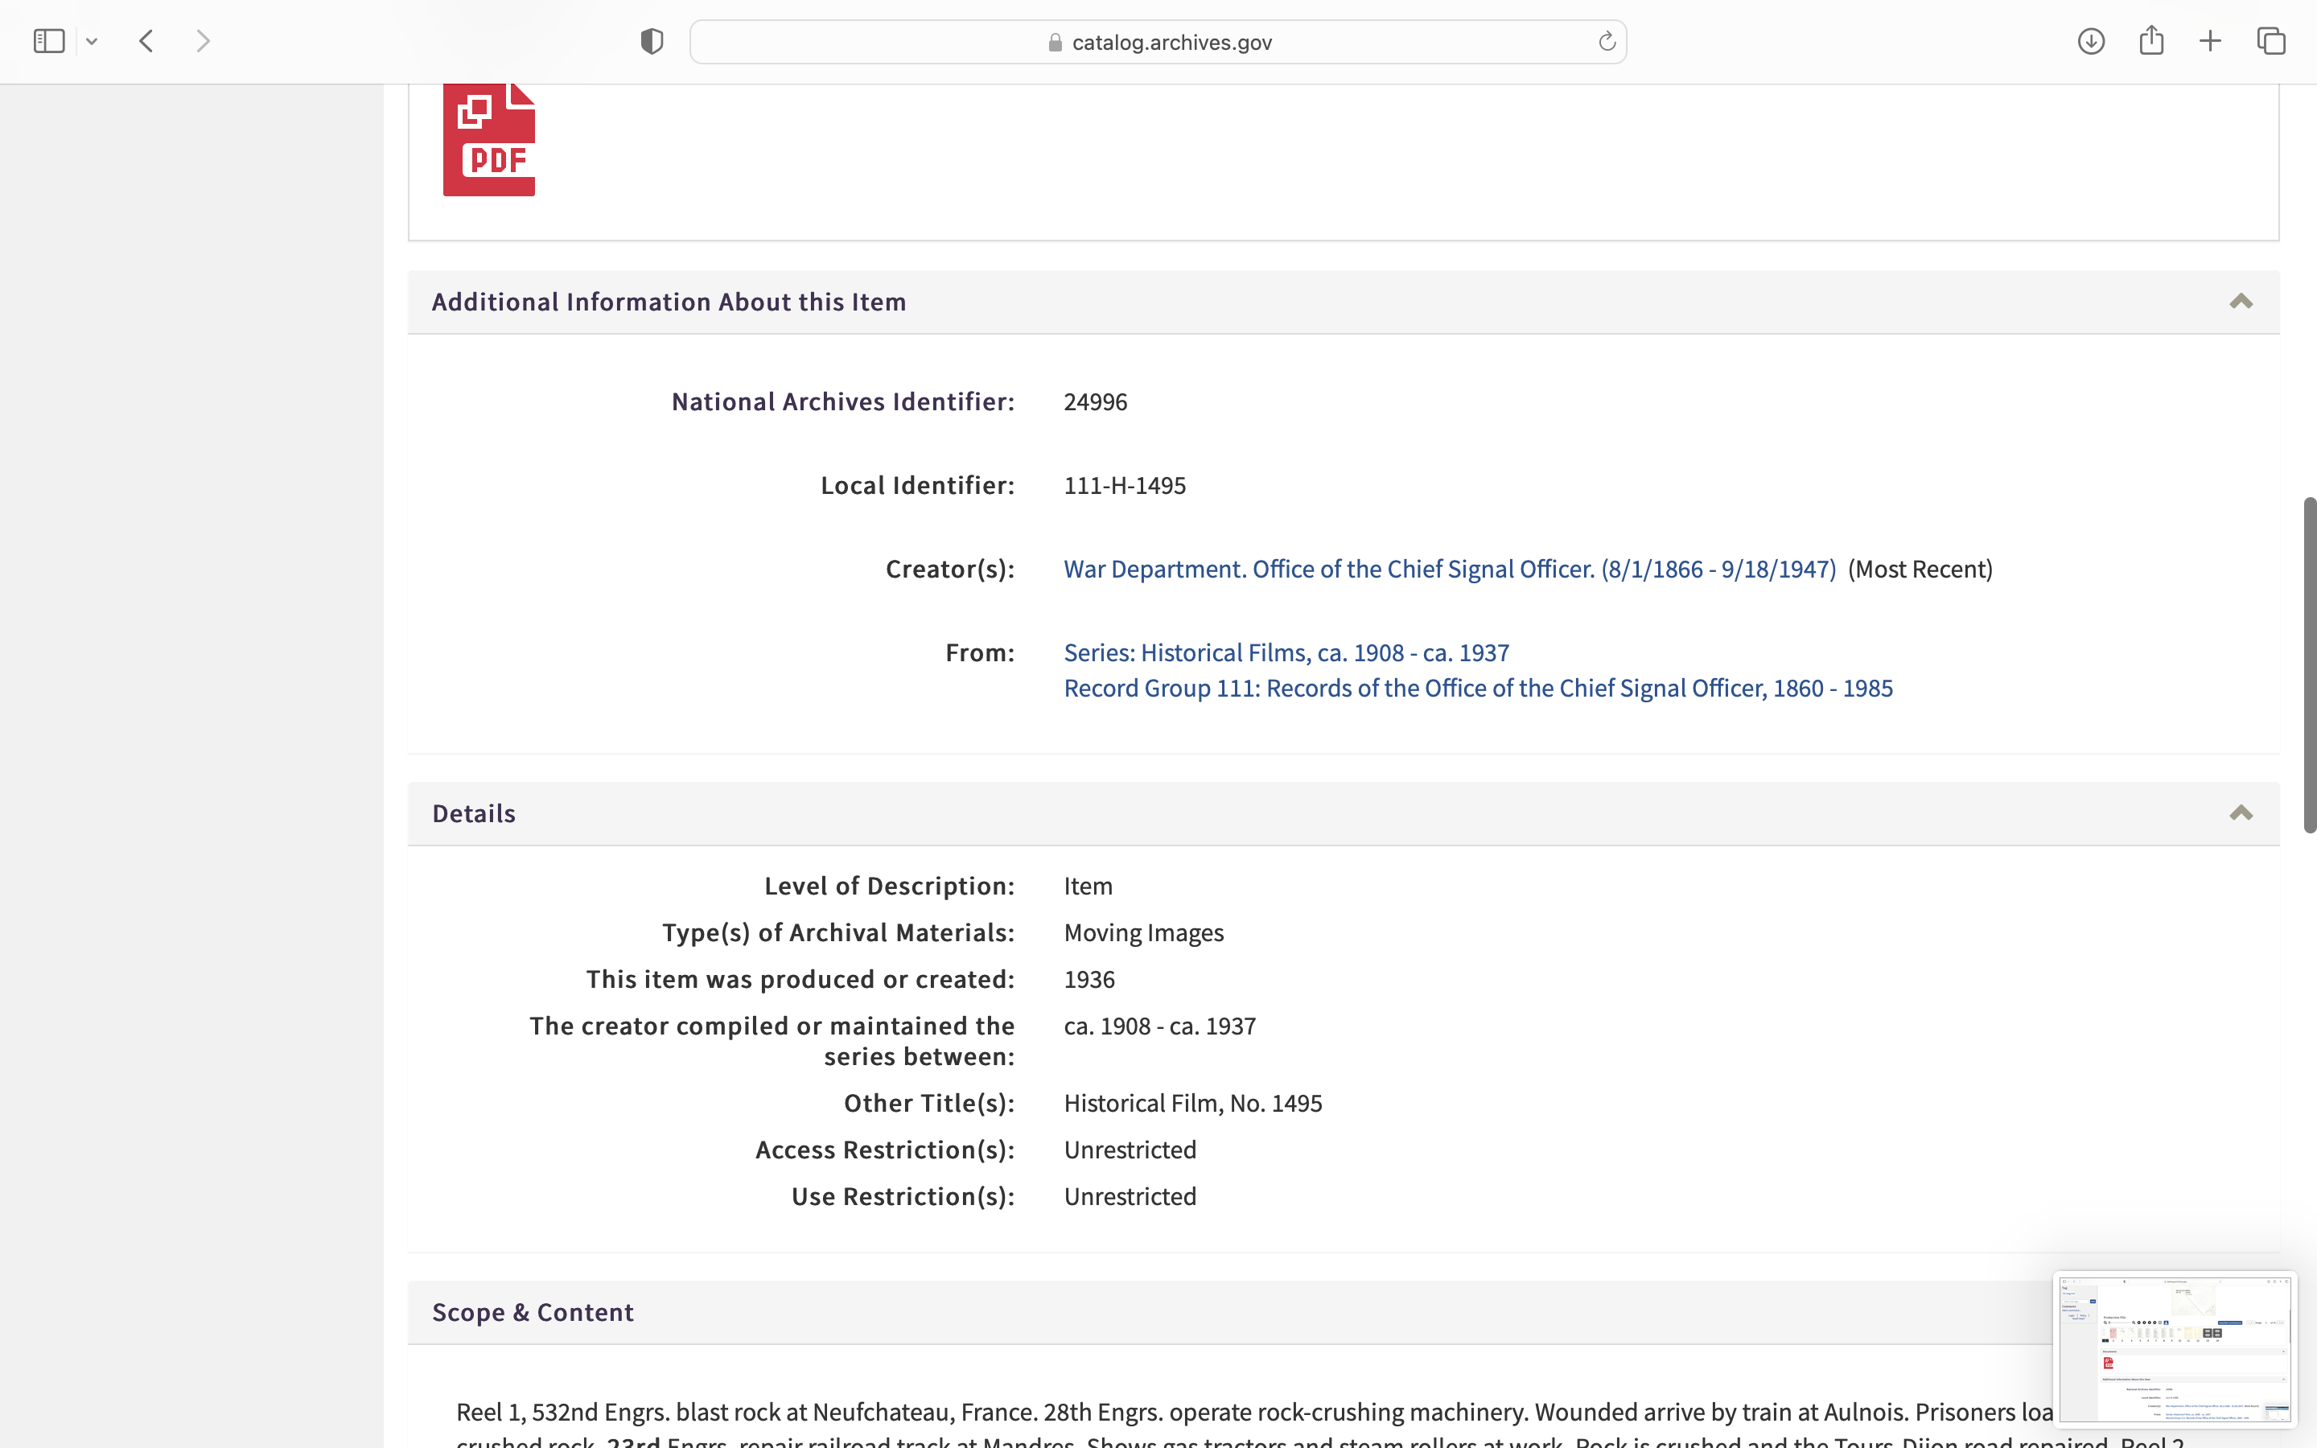The height and width of the screenshot is (1448, 2317).
Task: Open the Record Group 111 link
Action: 1477,689
